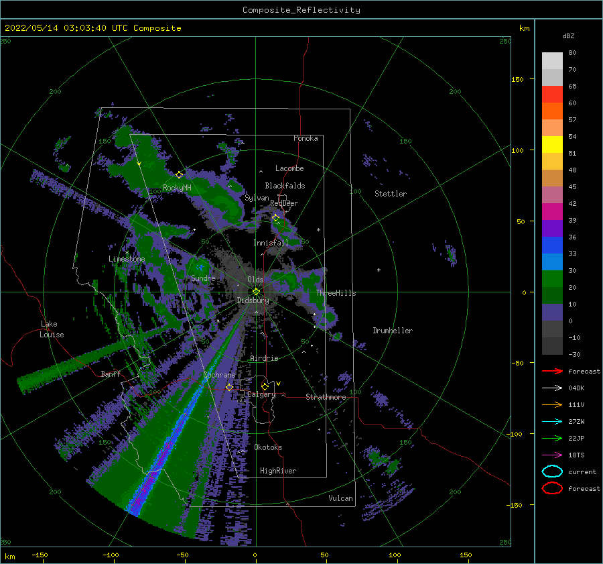
Task: Click the Drumheller city label
Action: [x=393, y=331]
